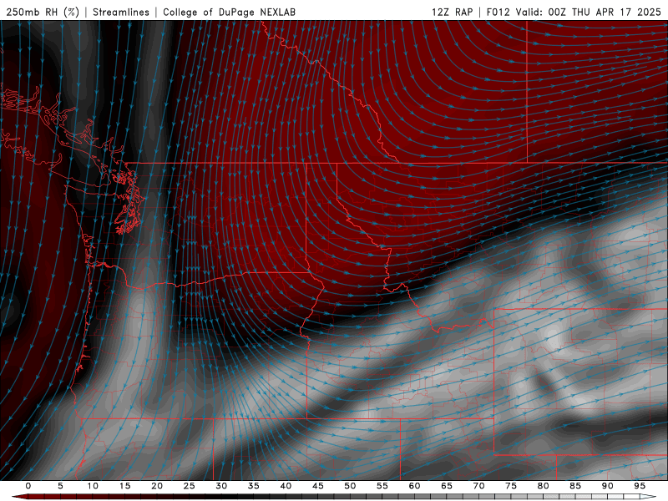668x501 pixels.
Task: Click the colorbar label "75"
Action: (x=511, y=486)
